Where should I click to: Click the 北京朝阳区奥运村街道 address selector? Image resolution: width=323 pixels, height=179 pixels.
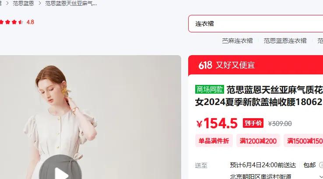(x=260, y=176)
